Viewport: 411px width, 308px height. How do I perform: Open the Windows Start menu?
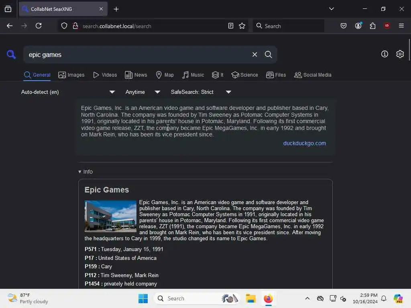(143, 298)
